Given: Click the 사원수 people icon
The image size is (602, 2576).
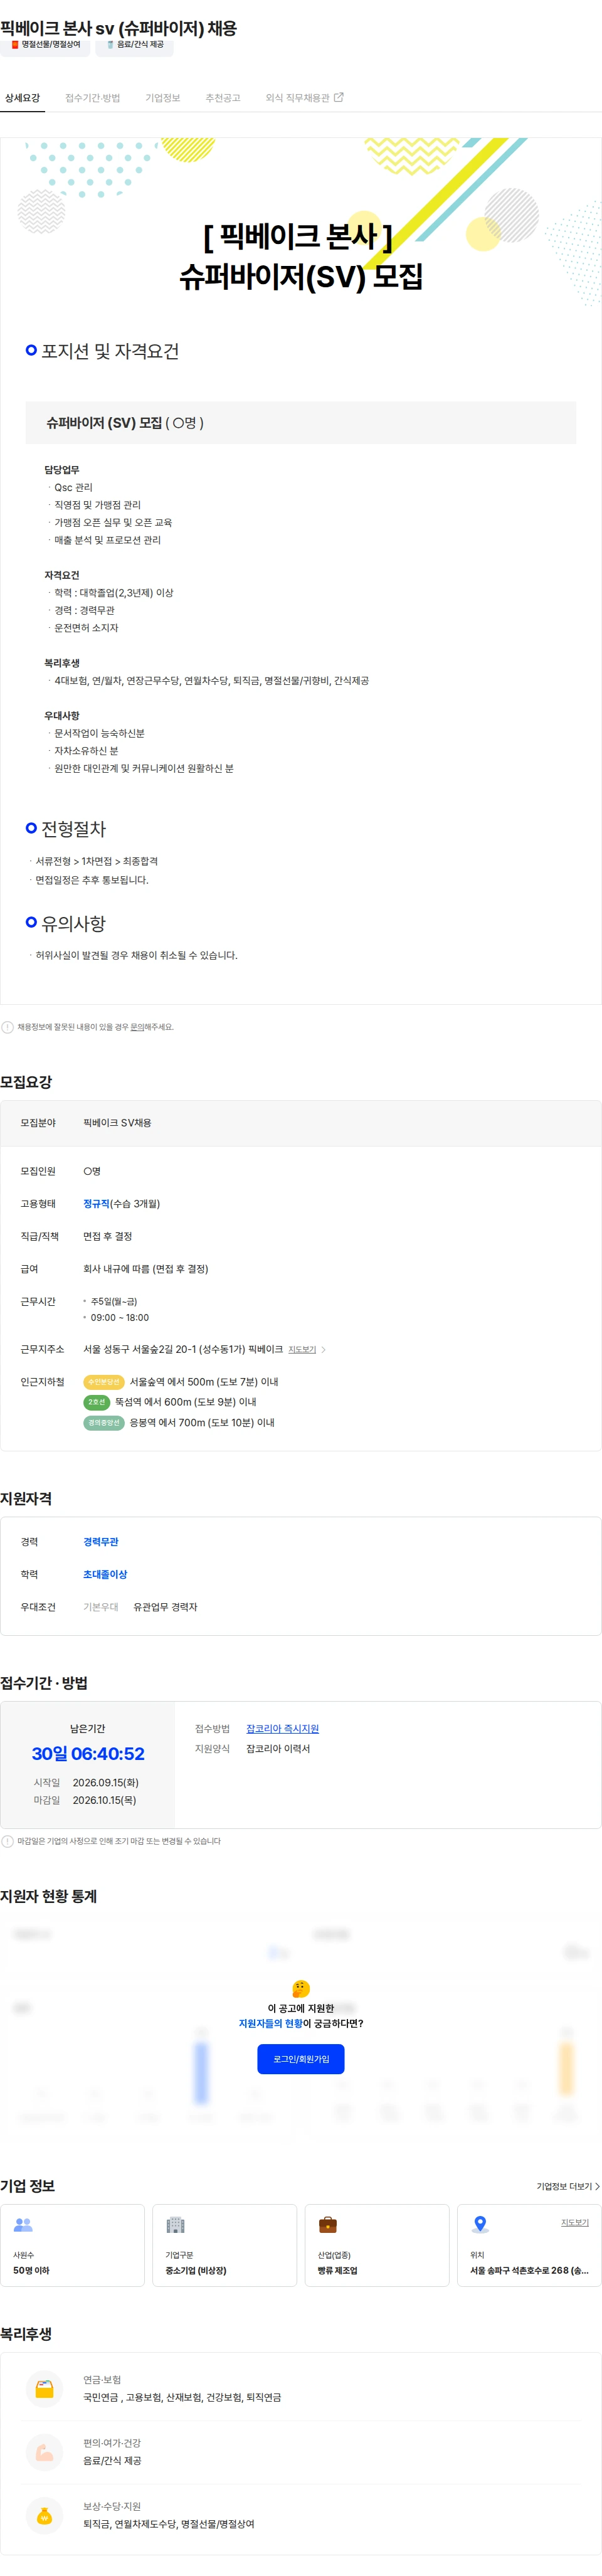Looking at the screenshot, I should pos(23,2225).
